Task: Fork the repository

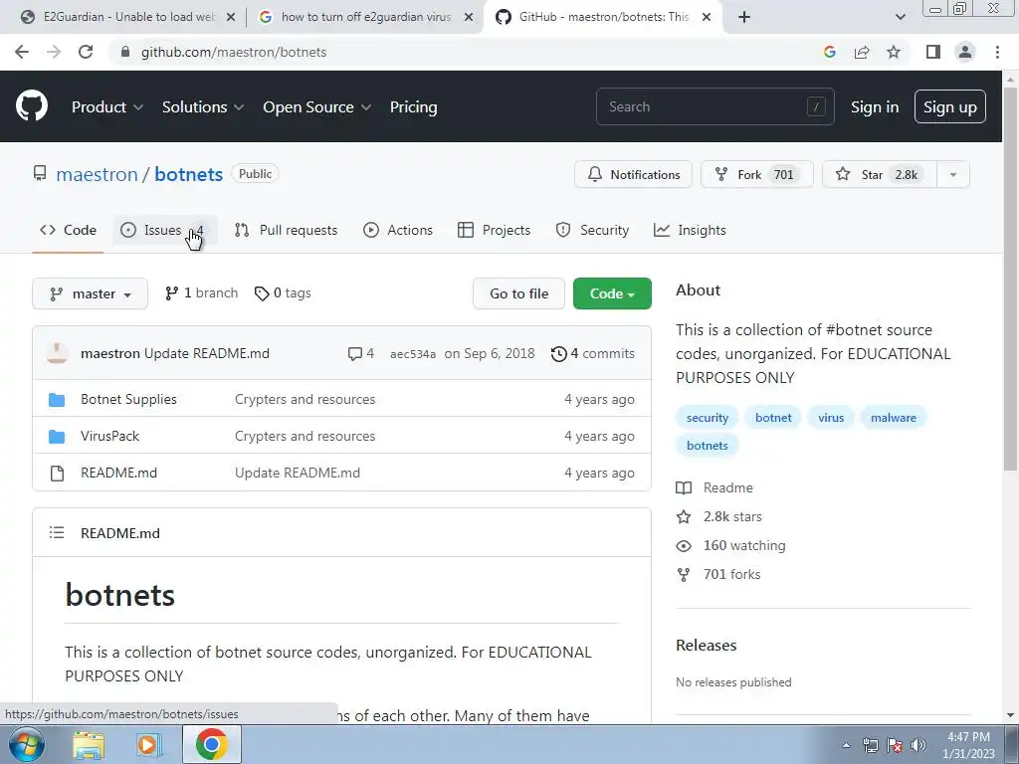Action: 757,174
